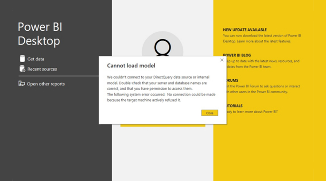Click the yellow bar below the dialog
This screenshot has width=326, height=181.
click(x=163, y=126)
